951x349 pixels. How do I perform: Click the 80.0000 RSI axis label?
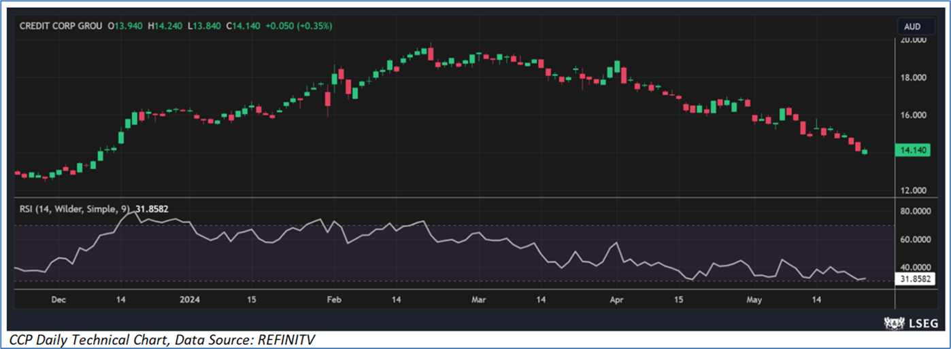pyautogui.click(x=914, y=211)
